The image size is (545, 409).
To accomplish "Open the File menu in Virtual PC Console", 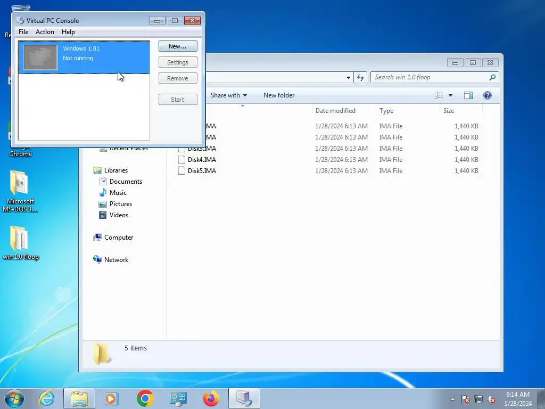I will 23,32.
